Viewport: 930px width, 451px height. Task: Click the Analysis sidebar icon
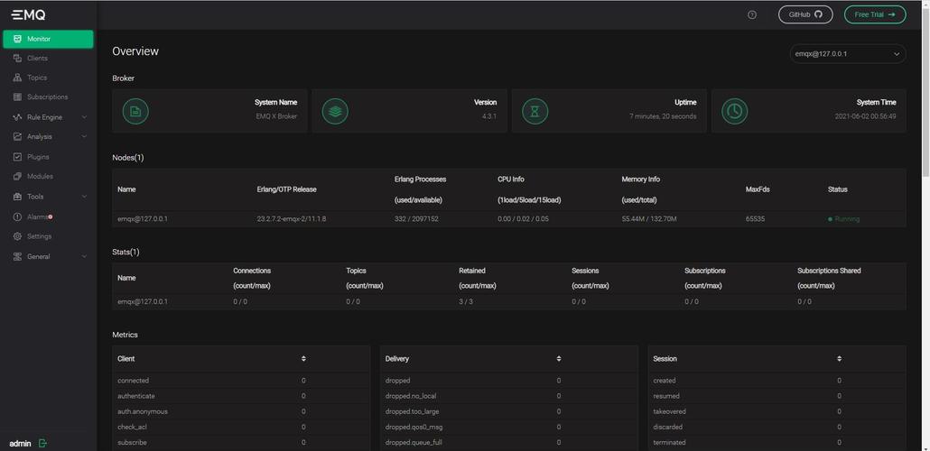17,137
